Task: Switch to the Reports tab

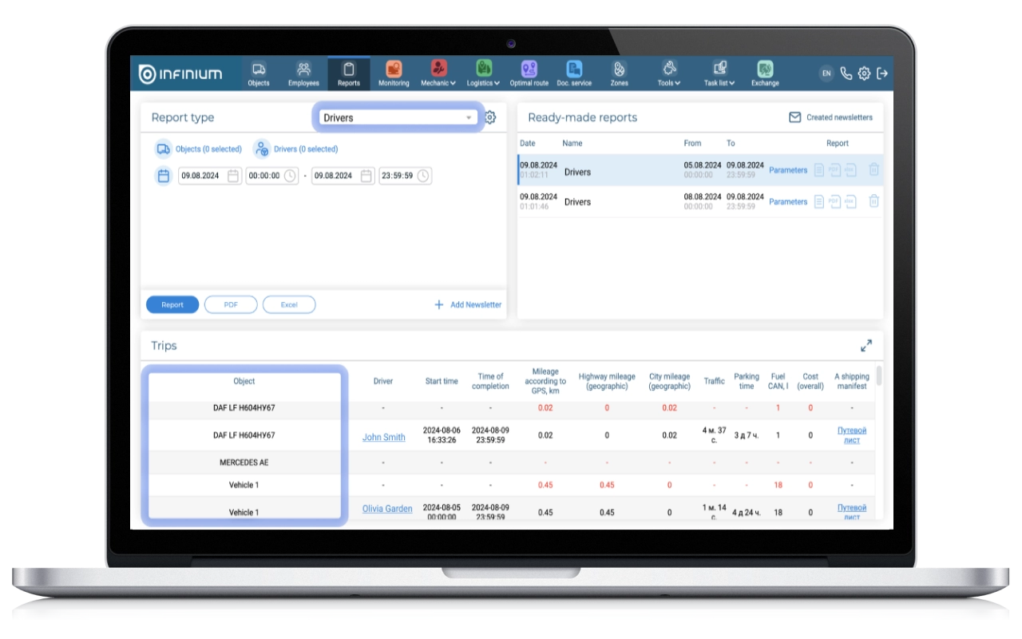Action: [x=348, y=73]
